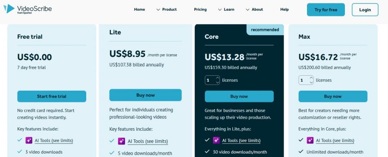Increase Max plan license count
The height and width of the screenshot is (157, 388).
(311, 78)
